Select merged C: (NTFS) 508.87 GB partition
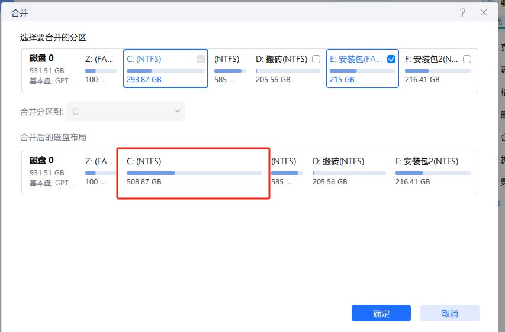This screenshot has height=332, width=505. [x=194, y=171]
